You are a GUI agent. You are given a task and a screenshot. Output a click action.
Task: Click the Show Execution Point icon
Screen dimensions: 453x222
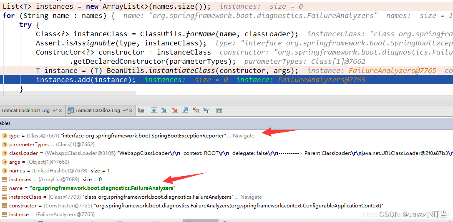[141, 110]
